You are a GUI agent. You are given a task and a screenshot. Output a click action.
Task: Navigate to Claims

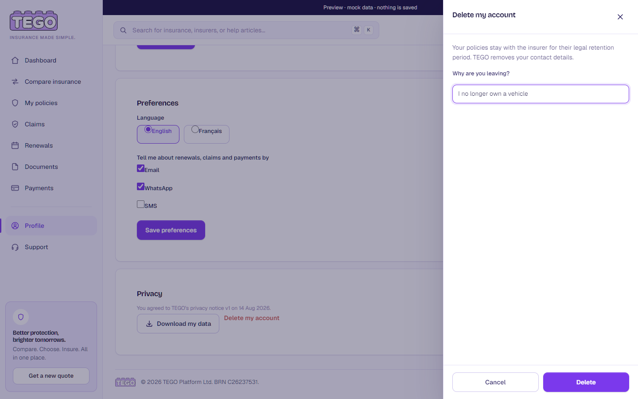[51, 124]
